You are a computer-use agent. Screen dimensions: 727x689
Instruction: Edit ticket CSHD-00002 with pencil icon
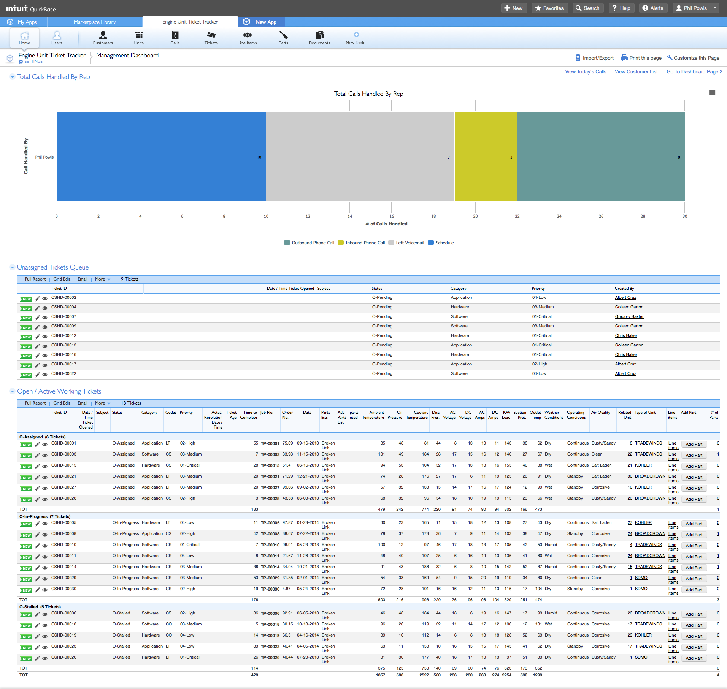tap(37, 299)
